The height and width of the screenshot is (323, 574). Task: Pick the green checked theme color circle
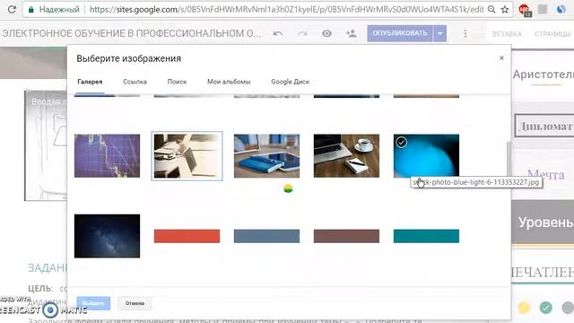[x=546, y=307]
